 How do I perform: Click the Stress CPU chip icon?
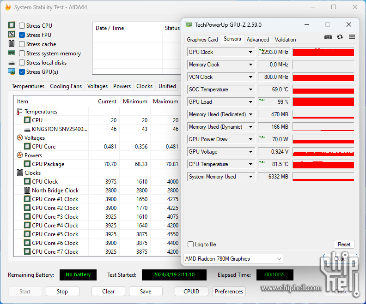(x=12, y=25)
